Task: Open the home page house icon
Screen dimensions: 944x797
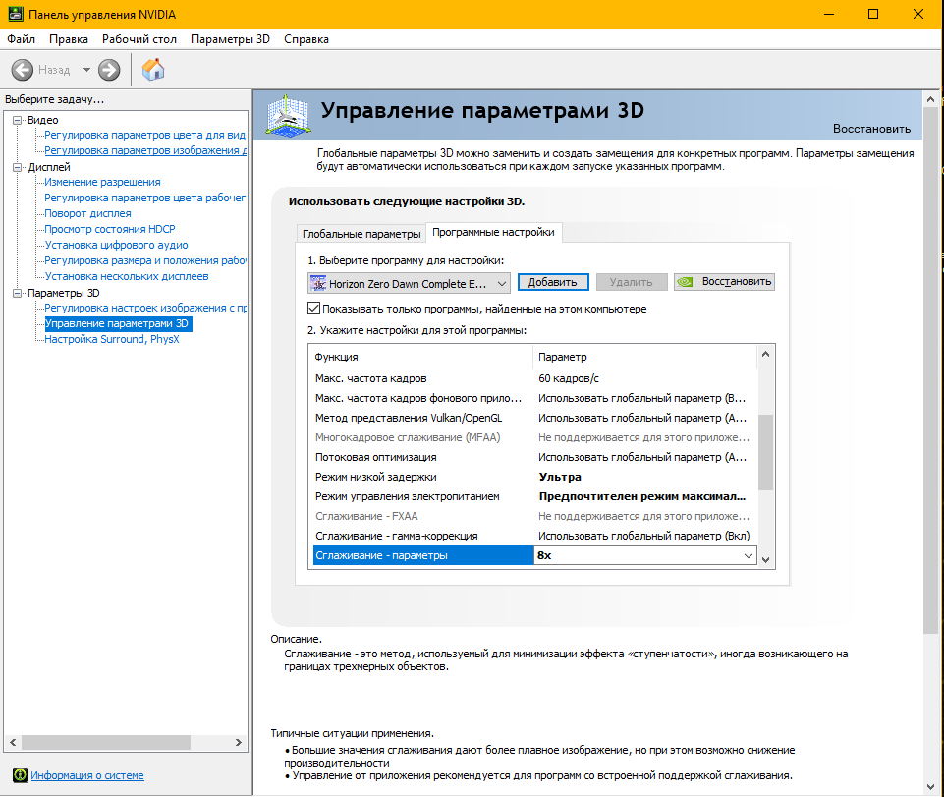Action: (153, 69)
